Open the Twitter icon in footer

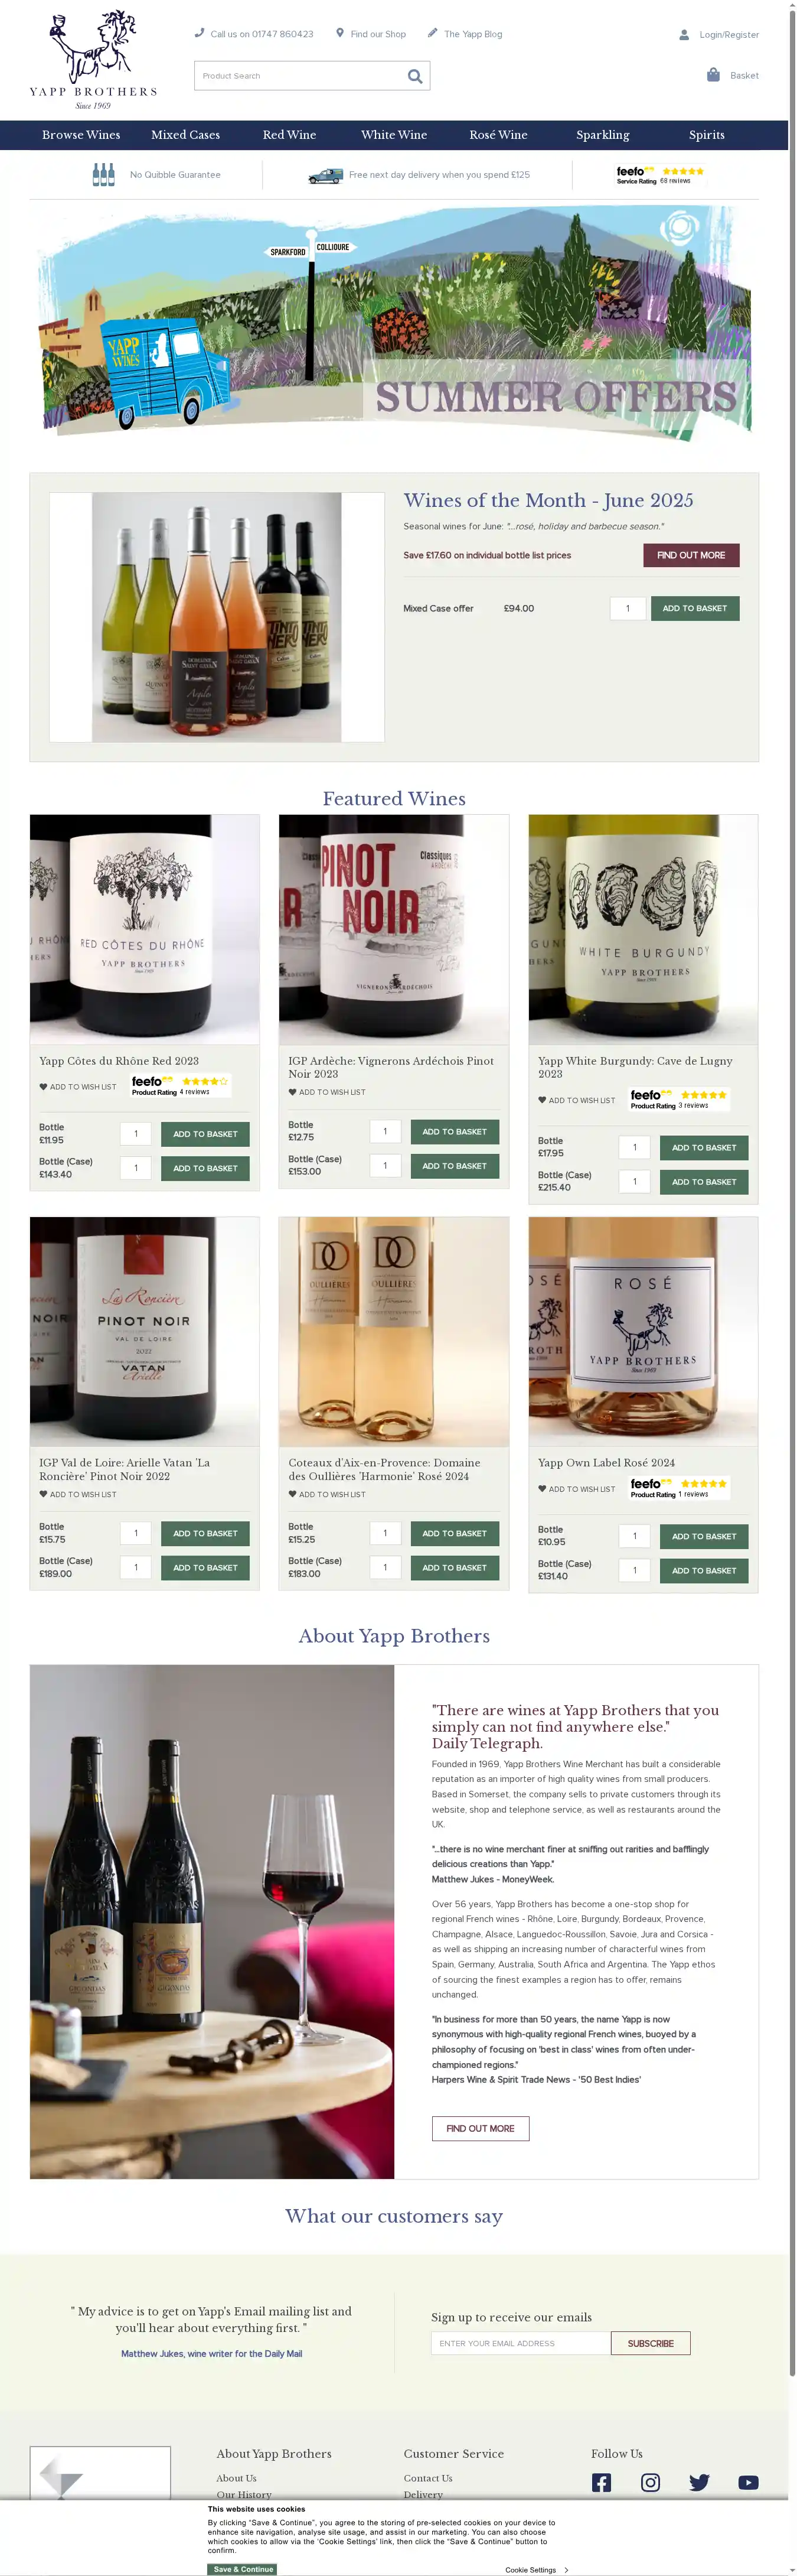tap(699, 2482)
